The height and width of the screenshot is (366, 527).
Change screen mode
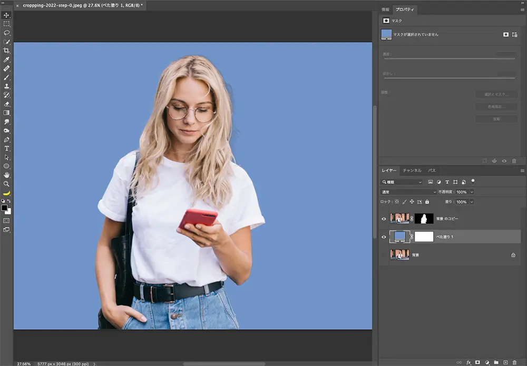coord(6,230)
